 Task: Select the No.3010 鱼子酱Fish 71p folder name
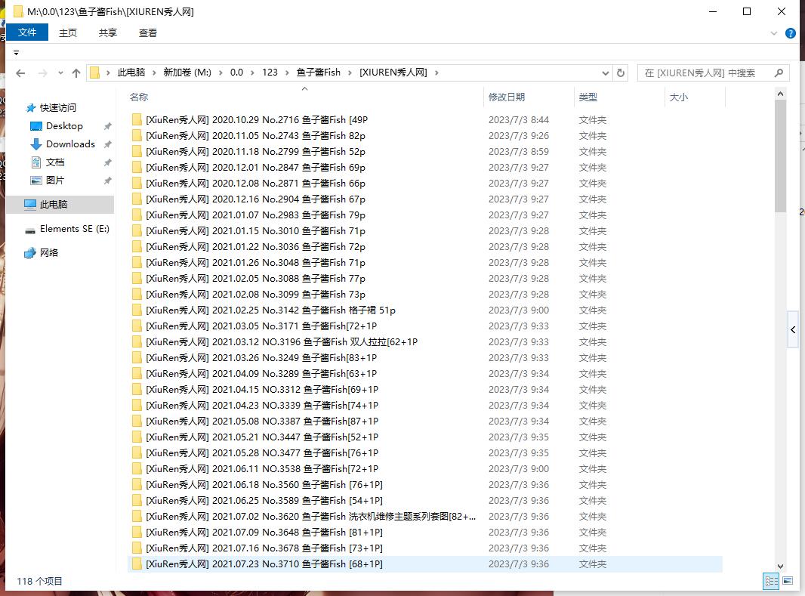click(256, 231)
